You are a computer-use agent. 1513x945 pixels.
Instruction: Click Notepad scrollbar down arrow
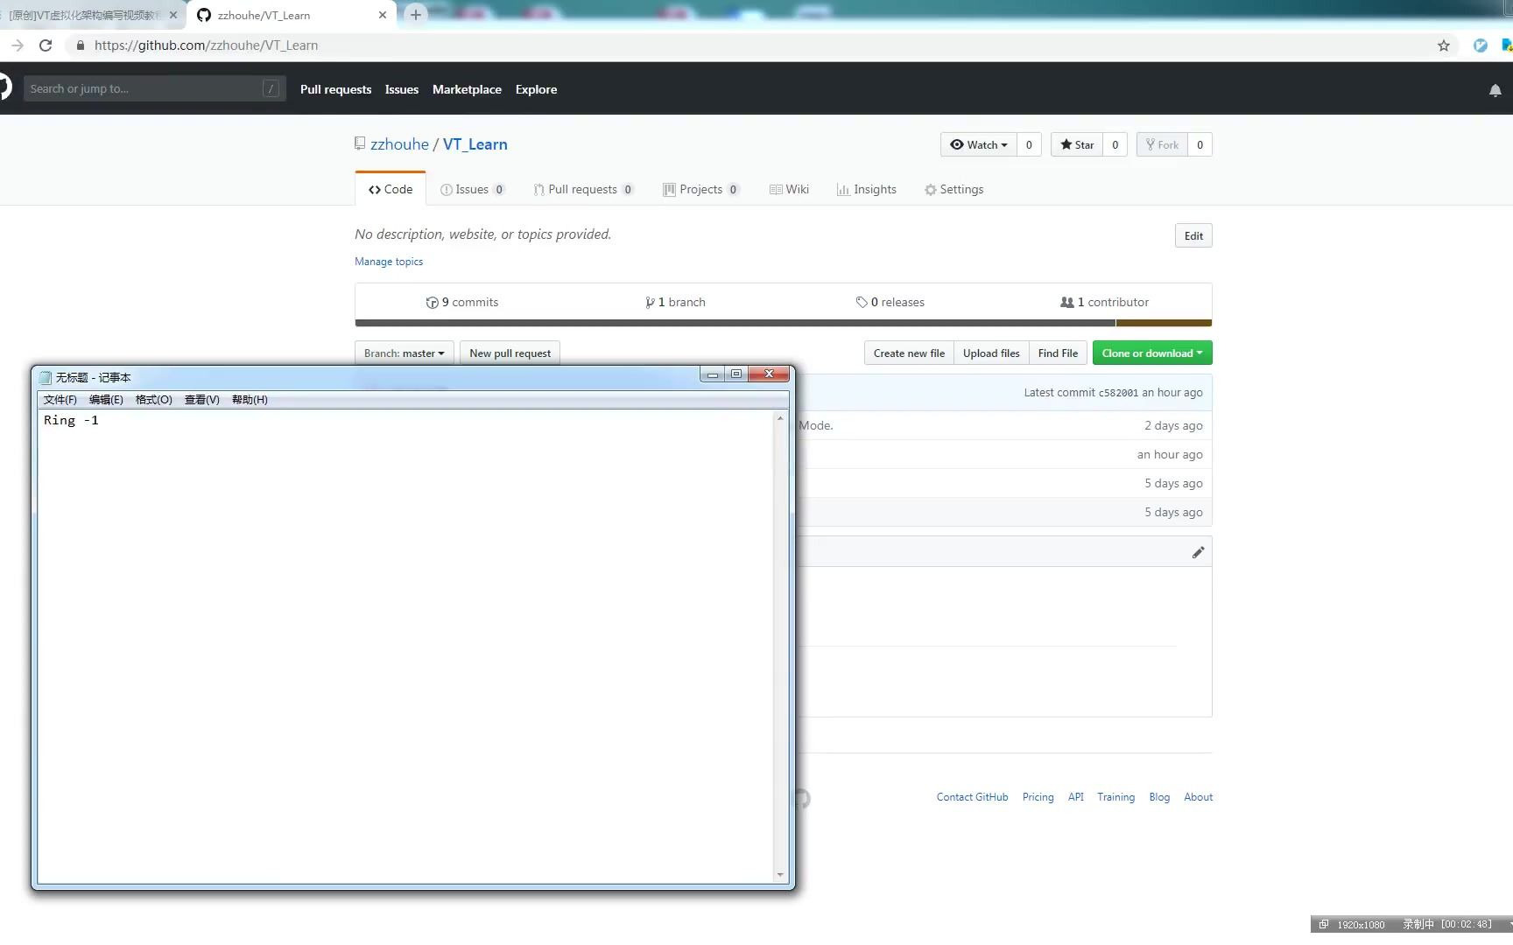(x=780, y=874)
